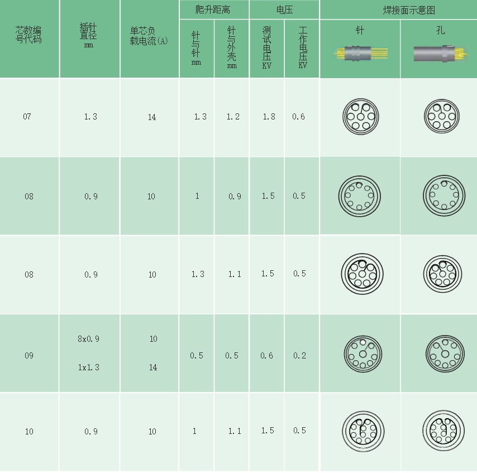This screenshot has width=477, height=473.
Task: Select the 8x0.9 pin diameter cell
Action: click(89, 339)
